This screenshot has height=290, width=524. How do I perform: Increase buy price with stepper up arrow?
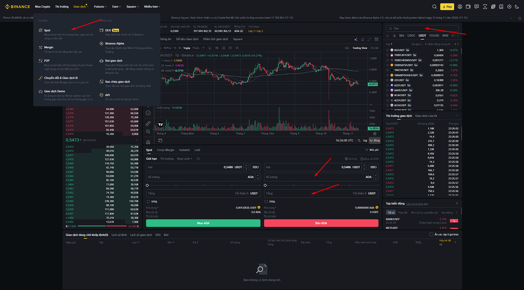coord(246,165)
